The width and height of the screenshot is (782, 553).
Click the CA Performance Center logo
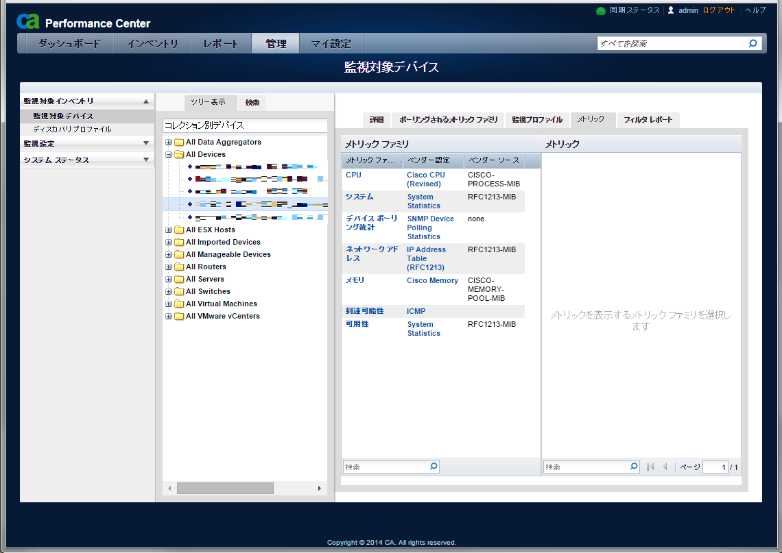[x=28, y=22]
